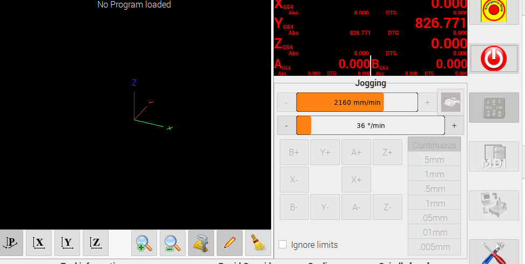Viewport: 525px width, 264px height.
Task: Set preview to X axis view
Action: point(39,243)
